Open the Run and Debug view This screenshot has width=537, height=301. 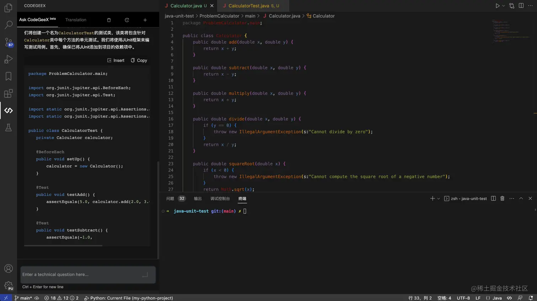8,59
